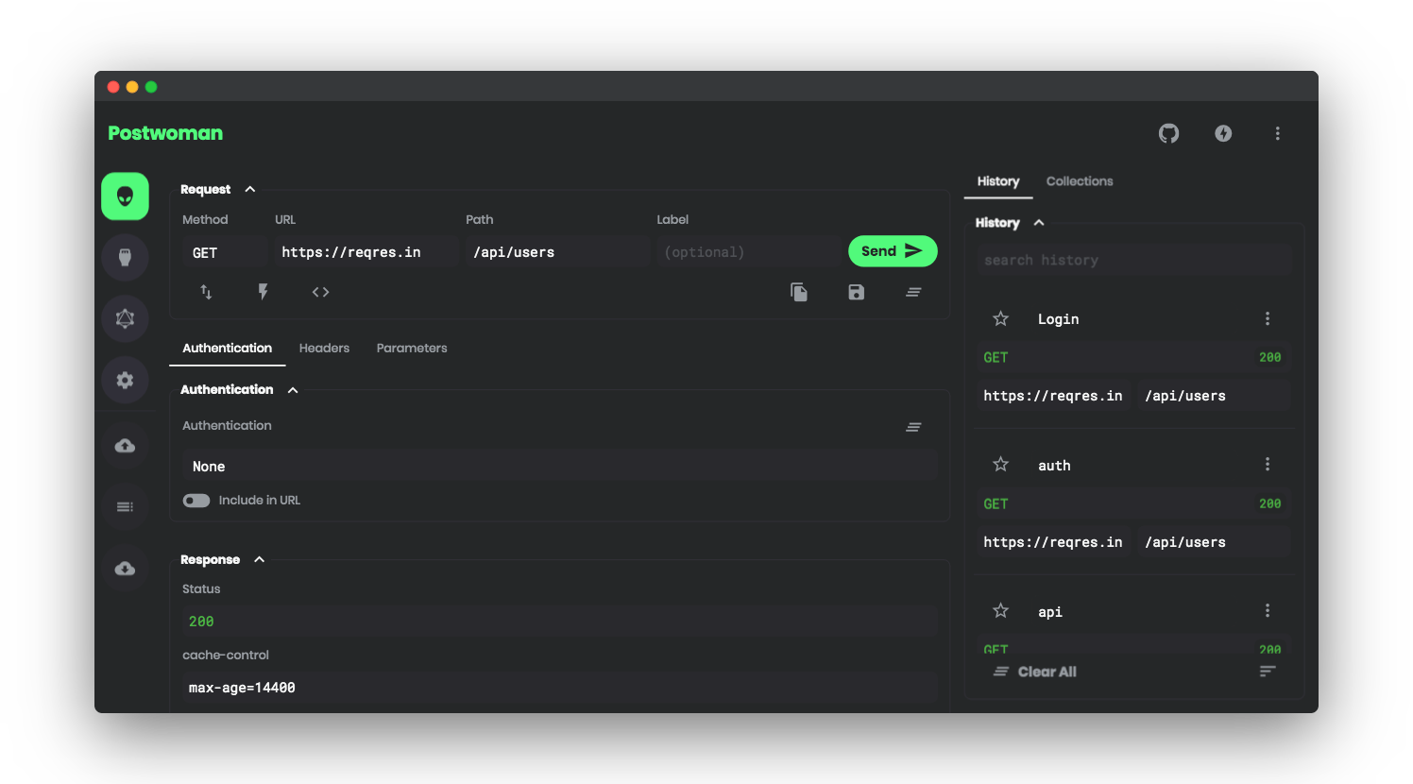Click the lightning bolt icon below Method
Screen dimensions: 1413x784
(x=263, y=292)
